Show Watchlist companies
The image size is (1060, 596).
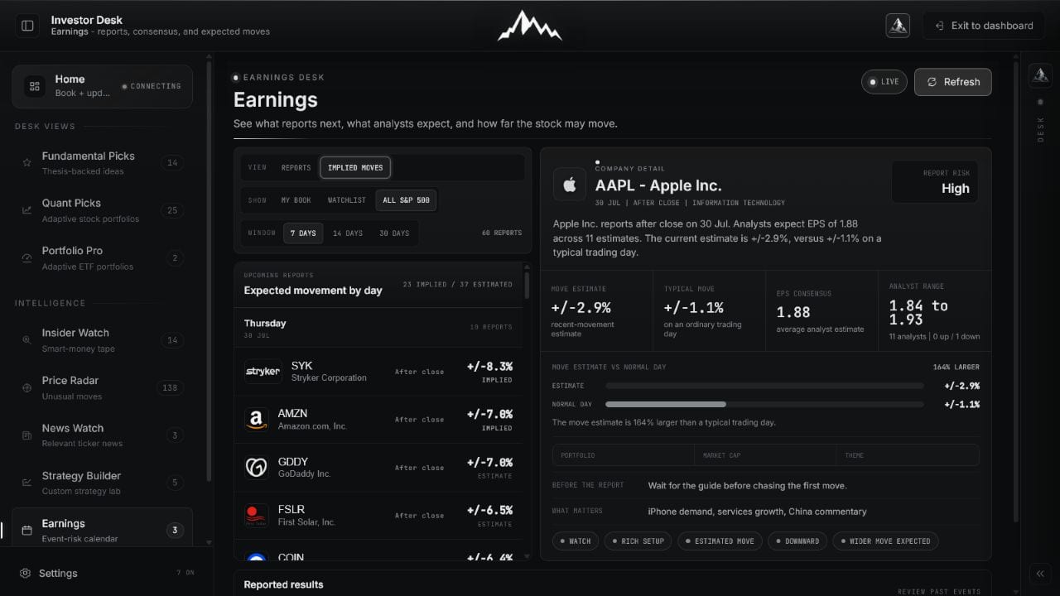tap(347, 200)
